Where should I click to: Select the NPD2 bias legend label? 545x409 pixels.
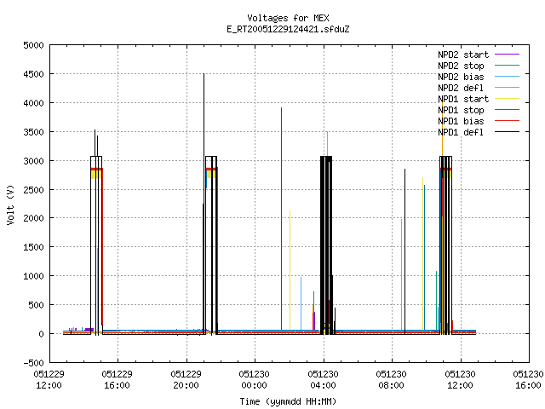(x=461, y=77)
